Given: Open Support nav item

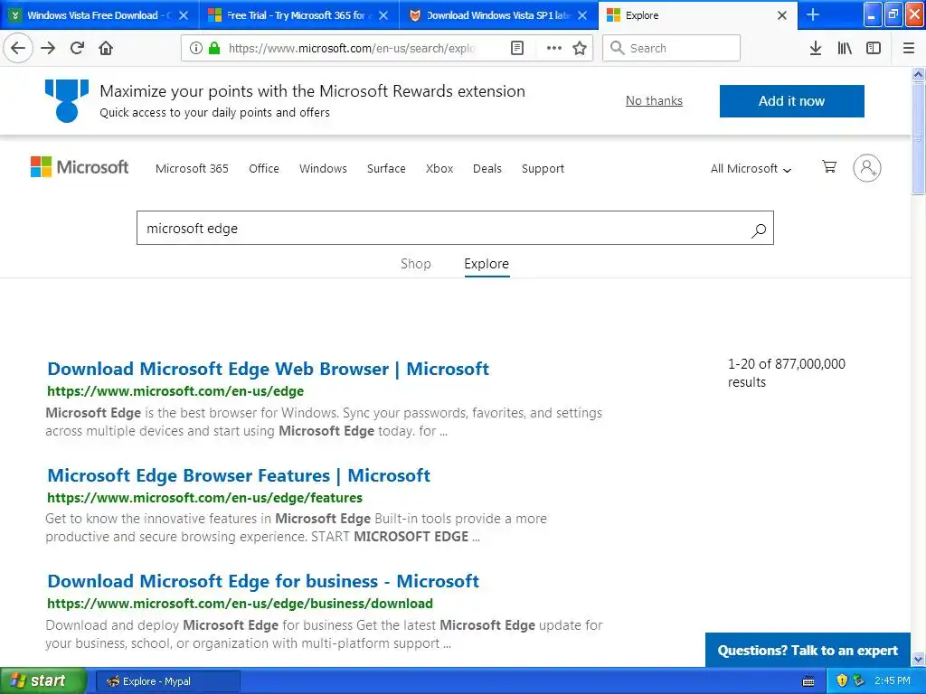Looking at the screenshot, I should pyautogui.click(x=543, y=169).
